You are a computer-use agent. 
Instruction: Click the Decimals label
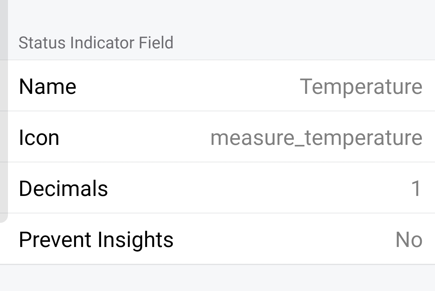coord(63,188)
